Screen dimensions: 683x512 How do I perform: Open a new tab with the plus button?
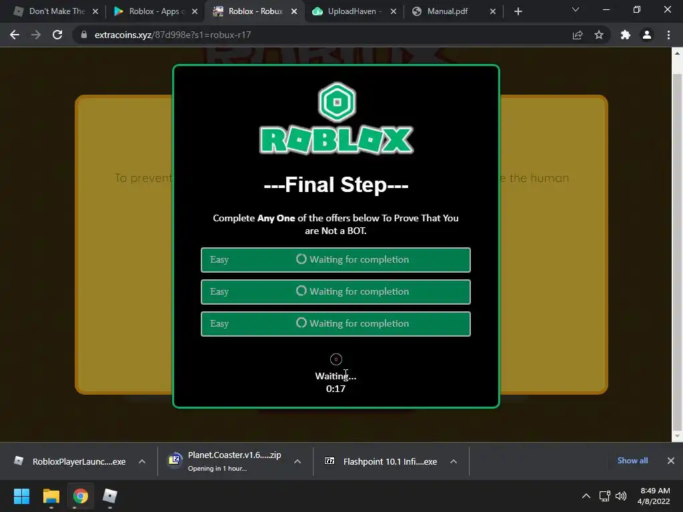[518, 12]
